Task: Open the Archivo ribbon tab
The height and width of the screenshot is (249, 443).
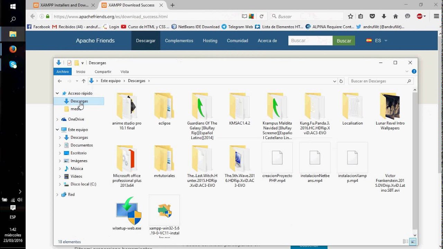Action: (x=63, y=72)
